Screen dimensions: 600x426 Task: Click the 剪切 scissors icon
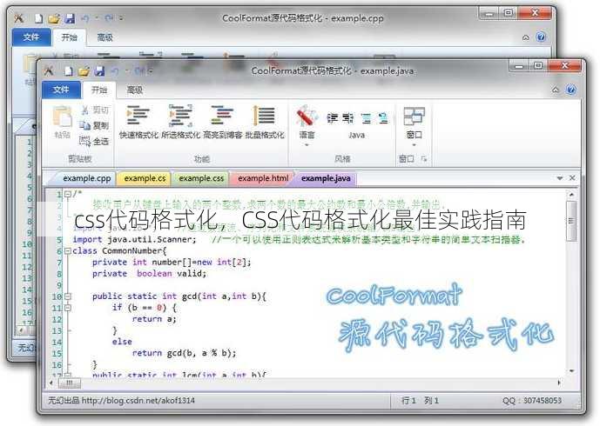click(85, 110)
